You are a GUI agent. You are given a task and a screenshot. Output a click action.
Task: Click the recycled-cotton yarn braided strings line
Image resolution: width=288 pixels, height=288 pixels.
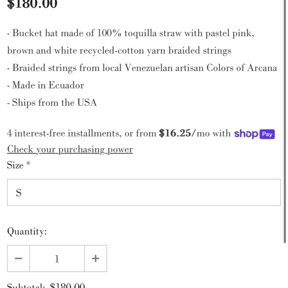point(119,51)
